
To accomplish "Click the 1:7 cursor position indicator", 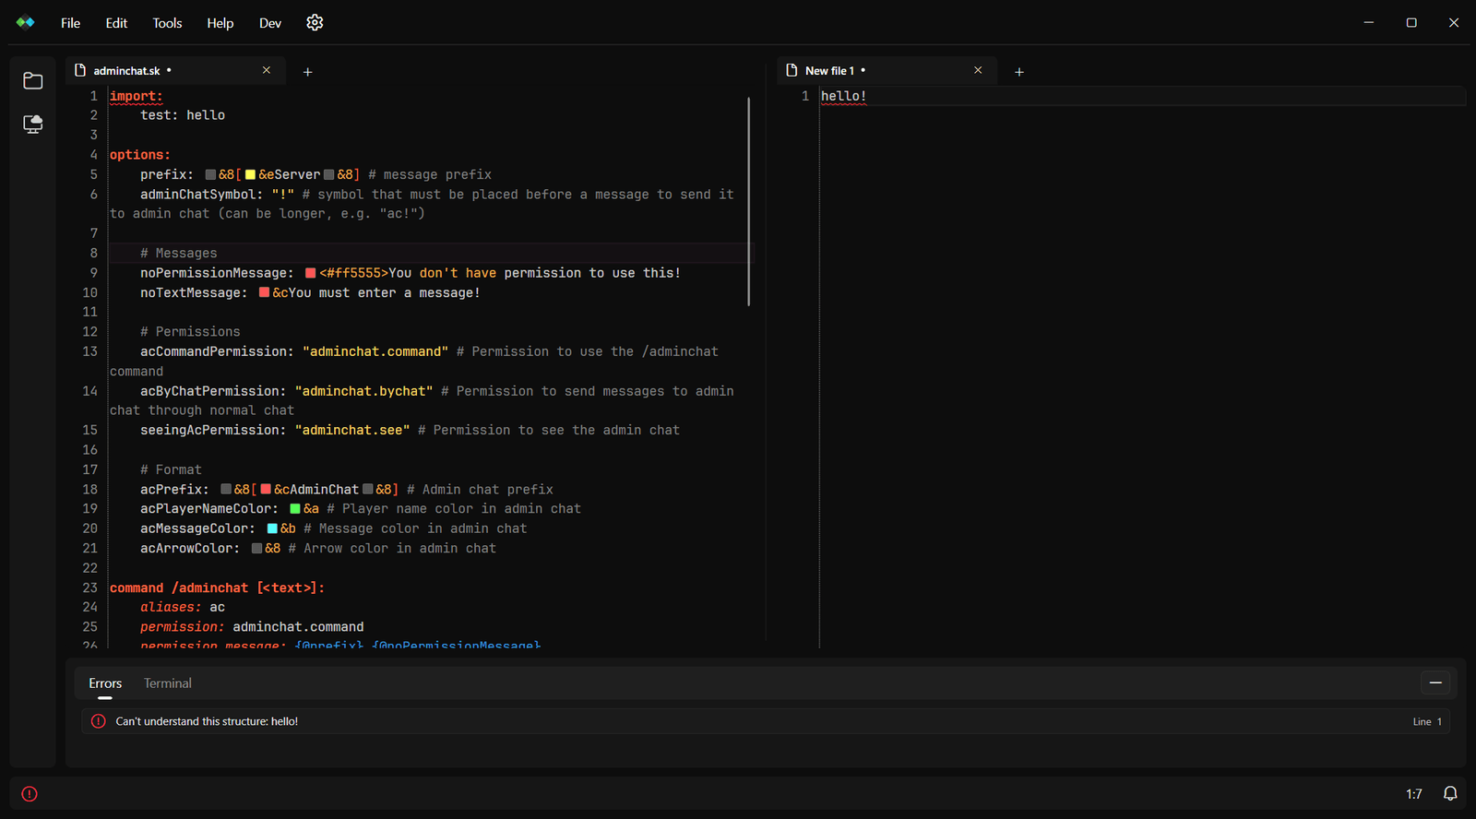I will pyautogui.click(x=1413, y=794).
